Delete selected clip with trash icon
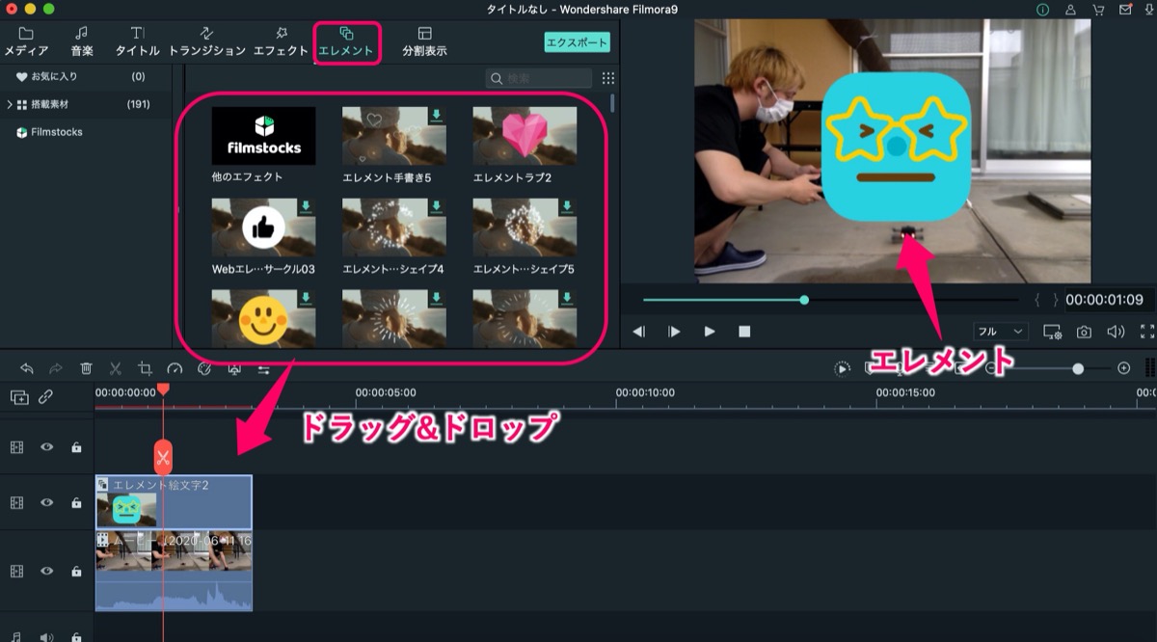 (86, 368)
